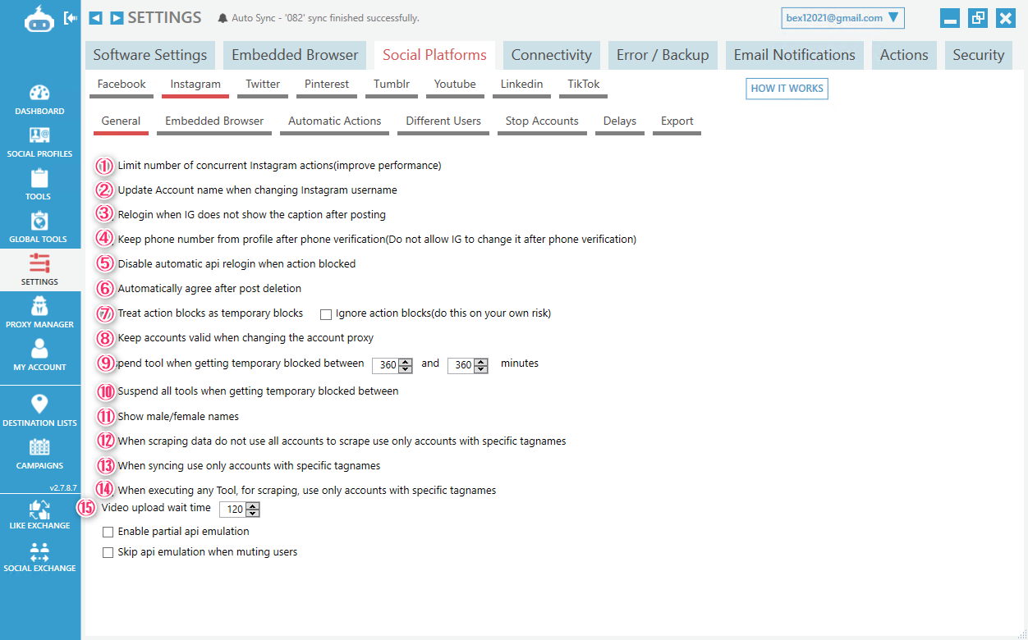The image size is (1028, 640).
Task: Go forward using the right navigation arrow
Action: 117,18
